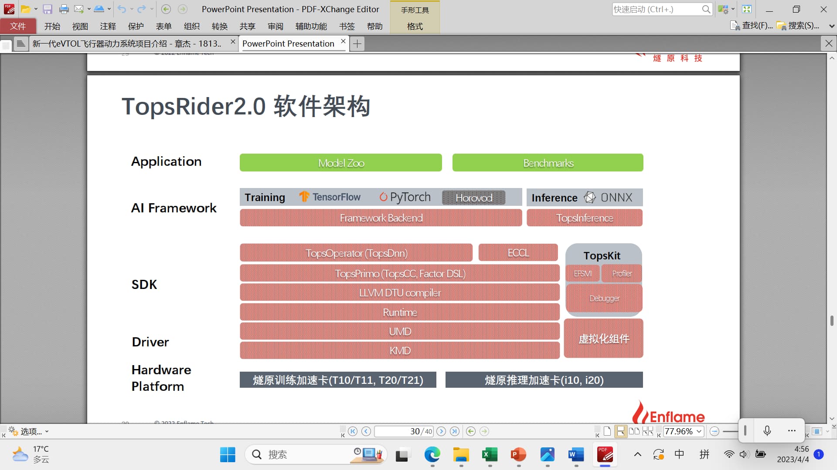
Task: Open the three-dots more options
Action: tap(792, 430)
